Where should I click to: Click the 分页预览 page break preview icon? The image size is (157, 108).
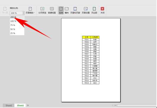click(x=42, y=10)
